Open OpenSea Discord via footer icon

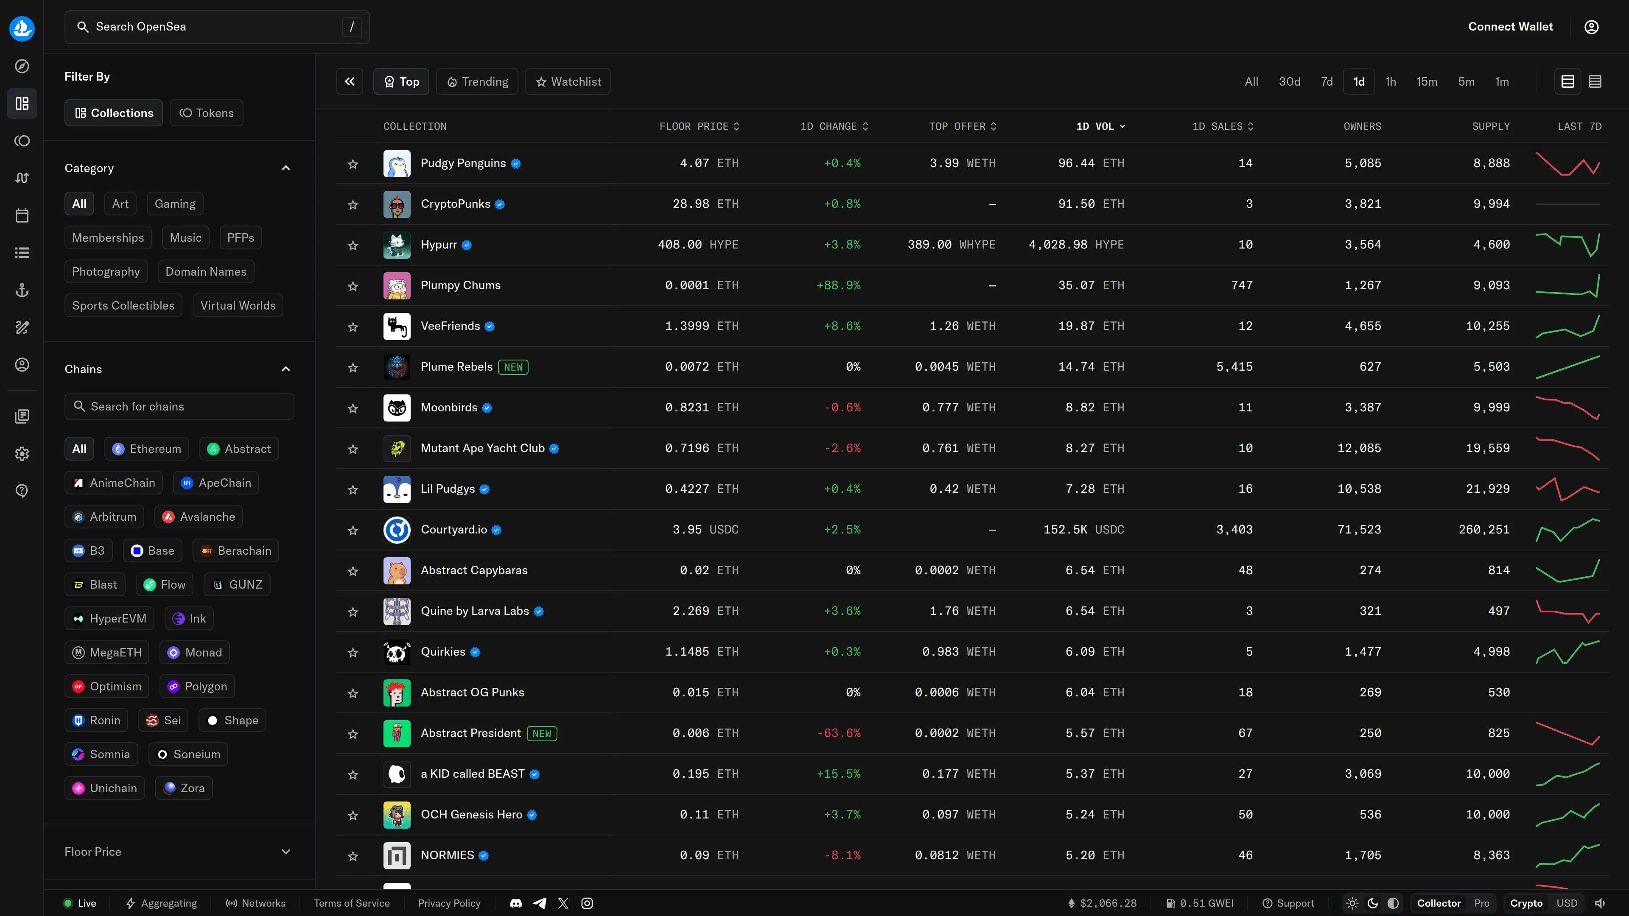[516, 903]
